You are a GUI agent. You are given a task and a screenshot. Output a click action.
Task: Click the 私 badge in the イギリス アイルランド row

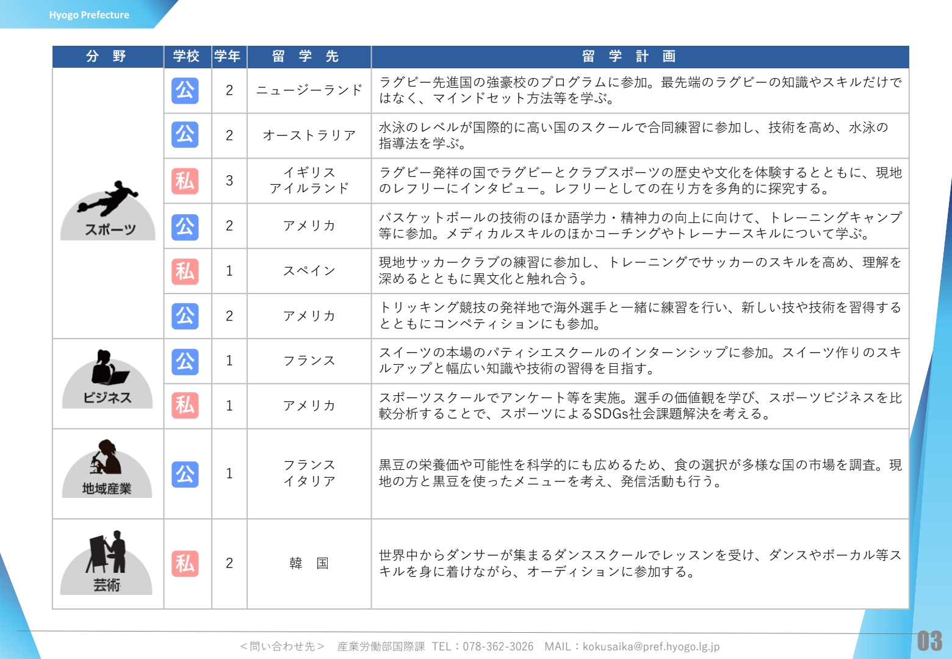coord(185,181)
